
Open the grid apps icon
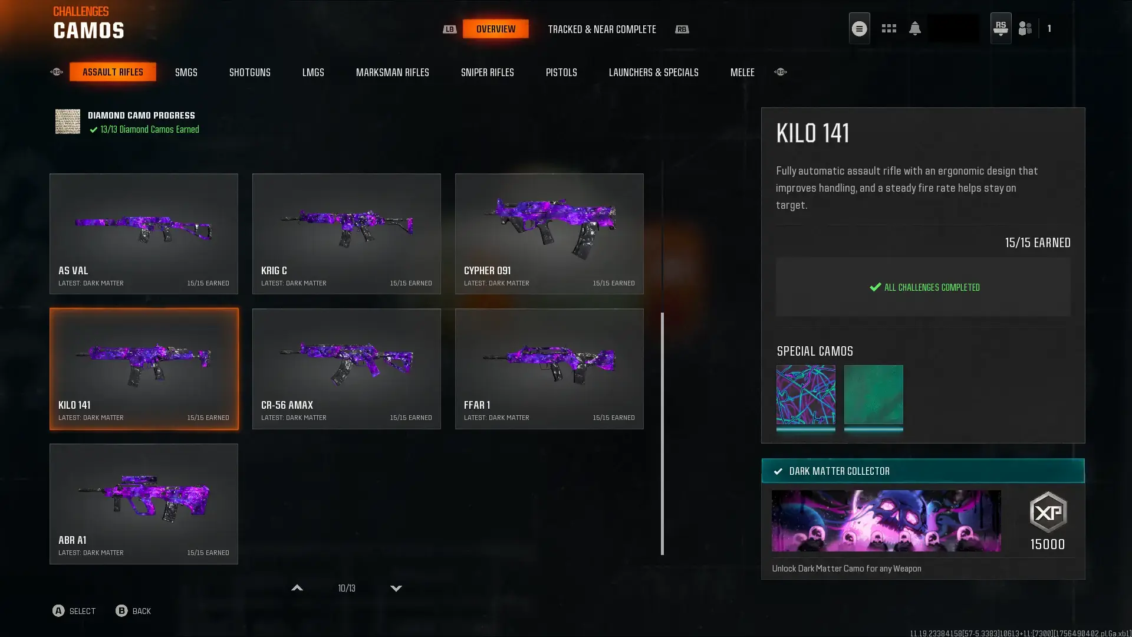pos(889,28)
